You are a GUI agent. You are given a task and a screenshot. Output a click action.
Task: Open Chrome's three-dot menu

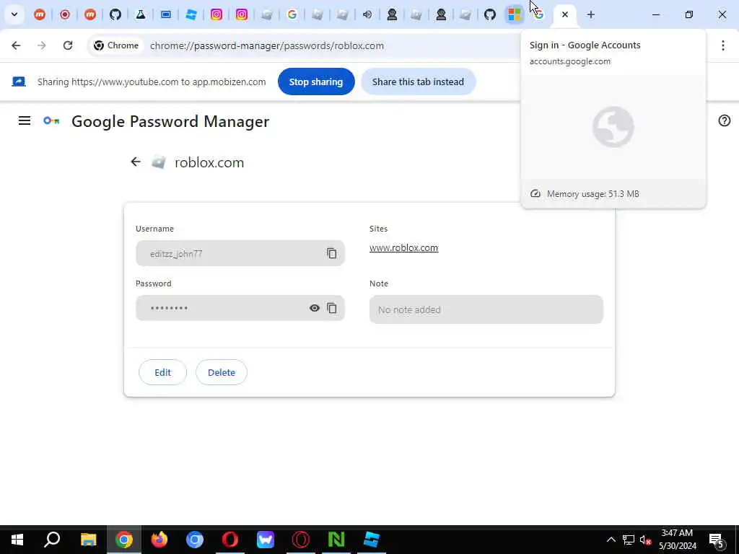coord(723,45)
